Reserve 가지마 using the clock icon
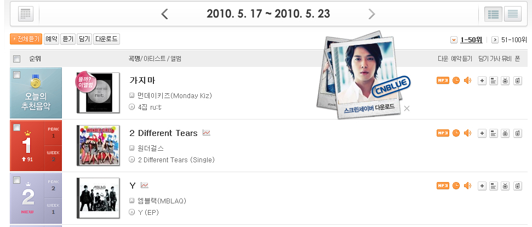 (456, 81)
